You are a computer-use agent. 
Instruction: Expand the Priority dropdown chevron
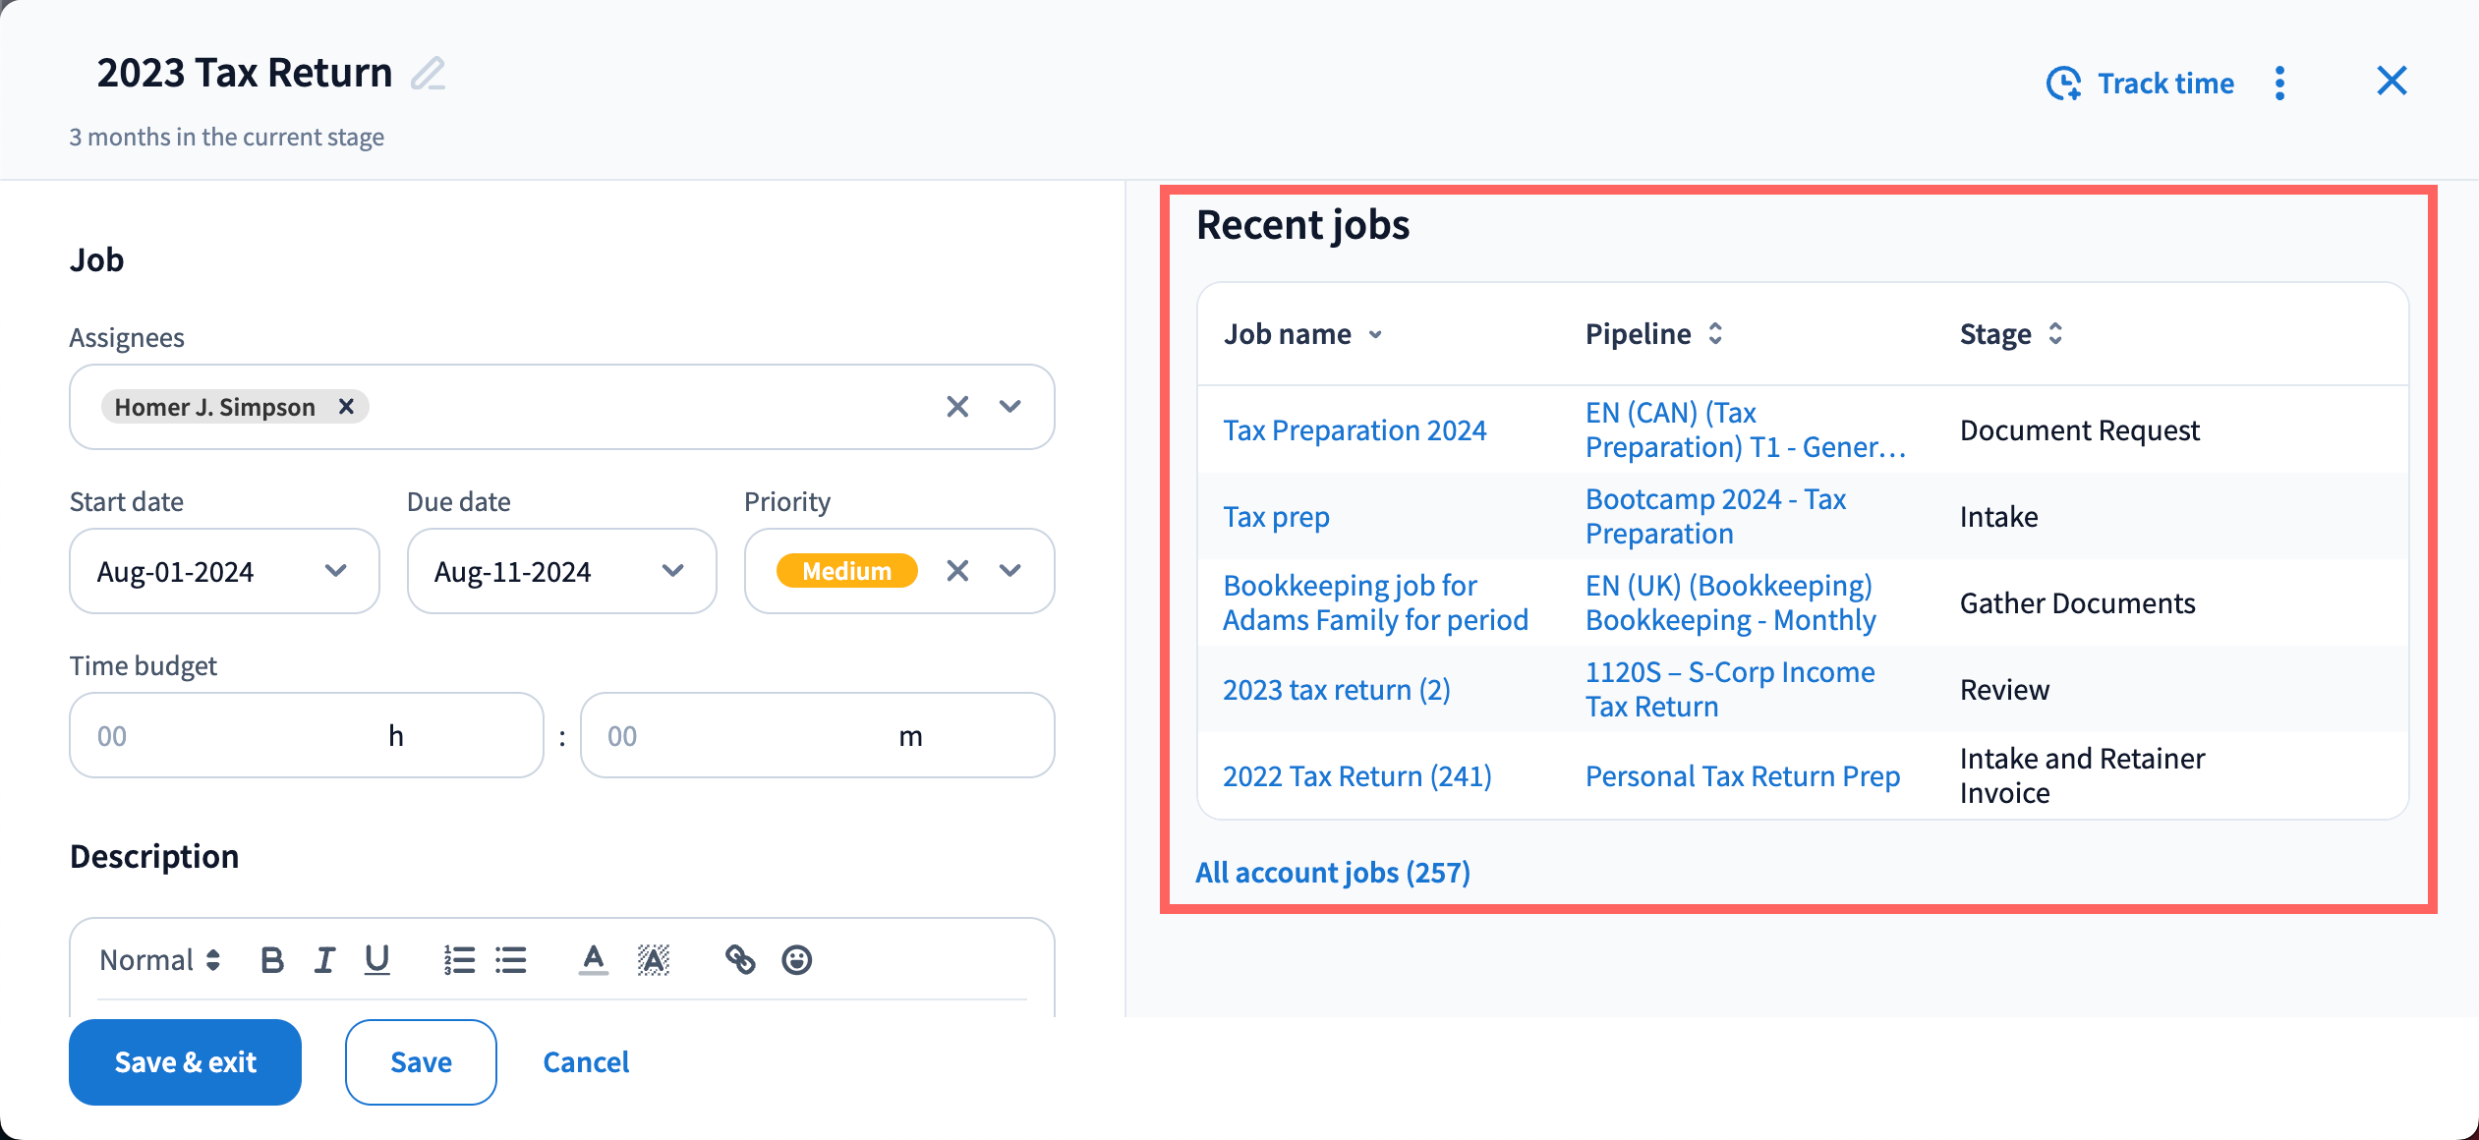[x=1009, y=571]
